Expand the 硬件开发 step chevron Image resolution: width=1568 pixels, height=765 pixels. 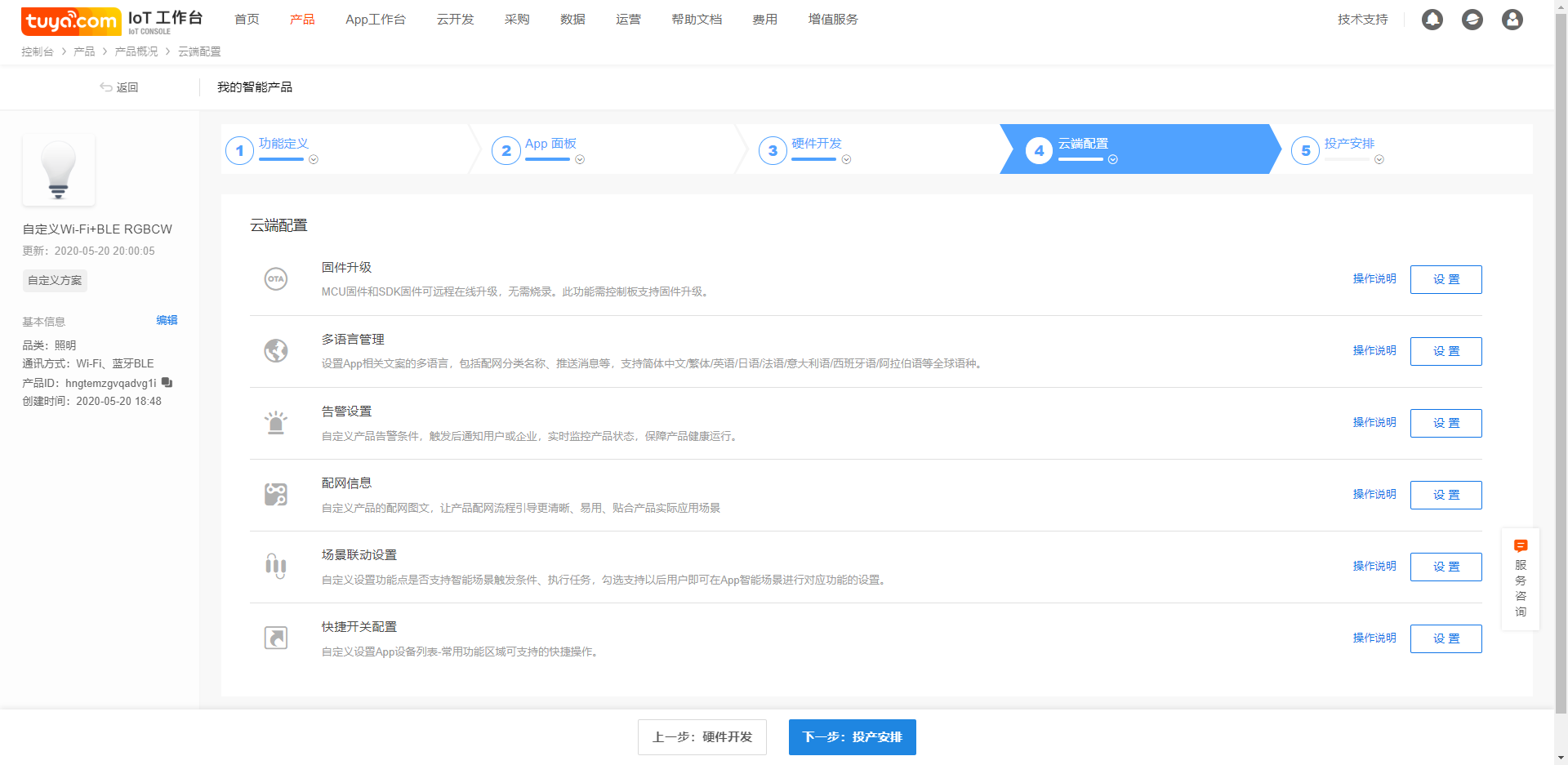[846, 160]
